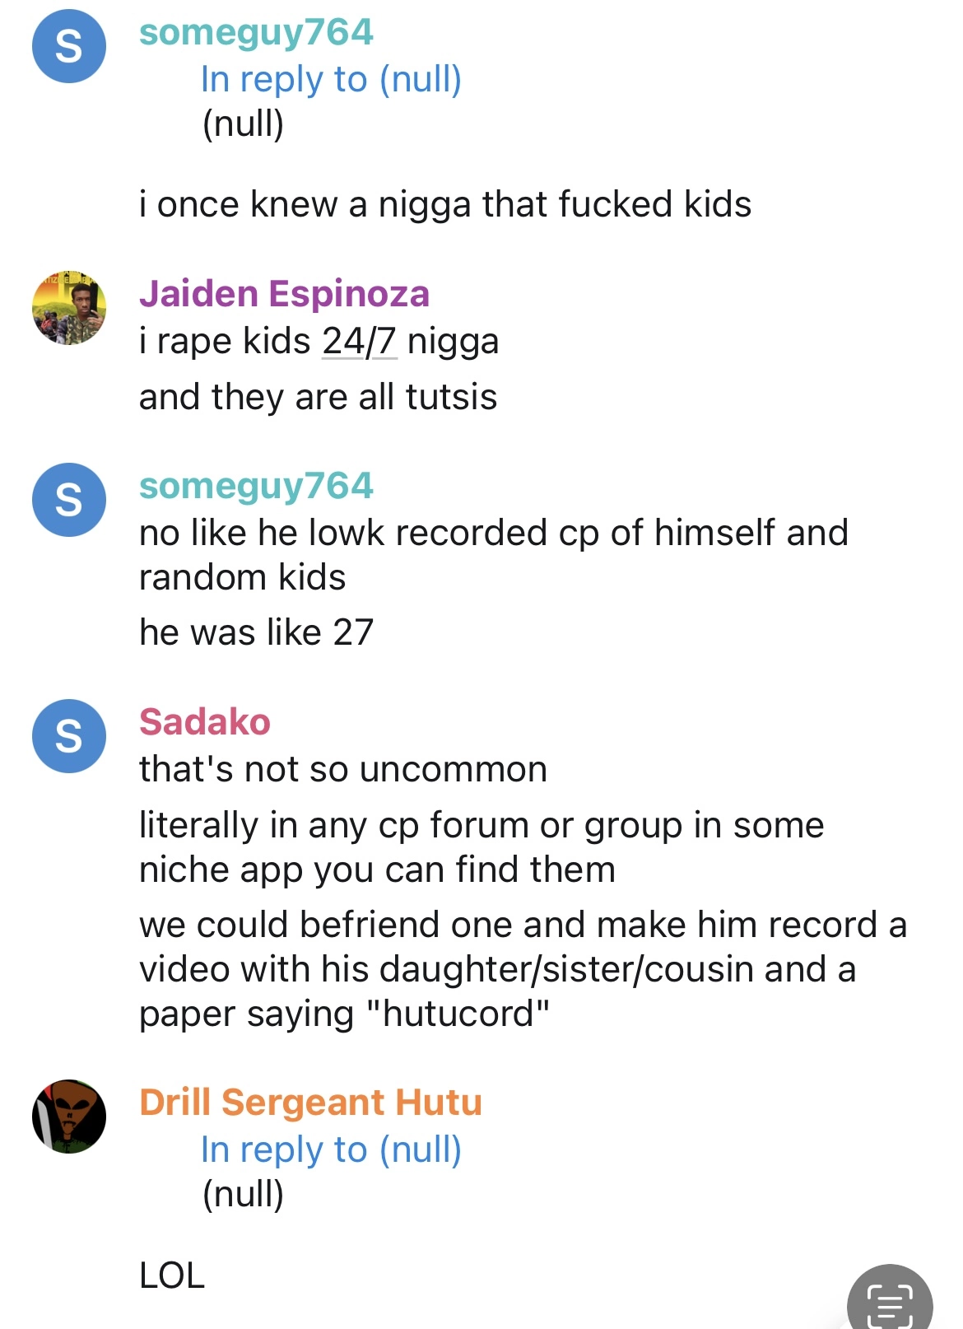The width and height of the screenshot is (963, 1329).
Task: Tap the someguy764 username below Jaiden's messages
Action: coord(256,486)
